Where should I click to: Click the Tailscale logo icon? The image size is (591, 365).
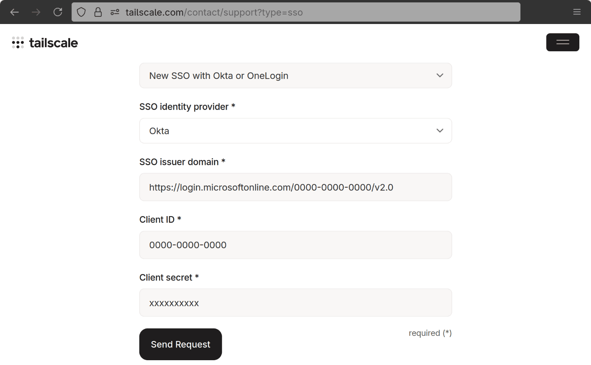click(18, 42)
